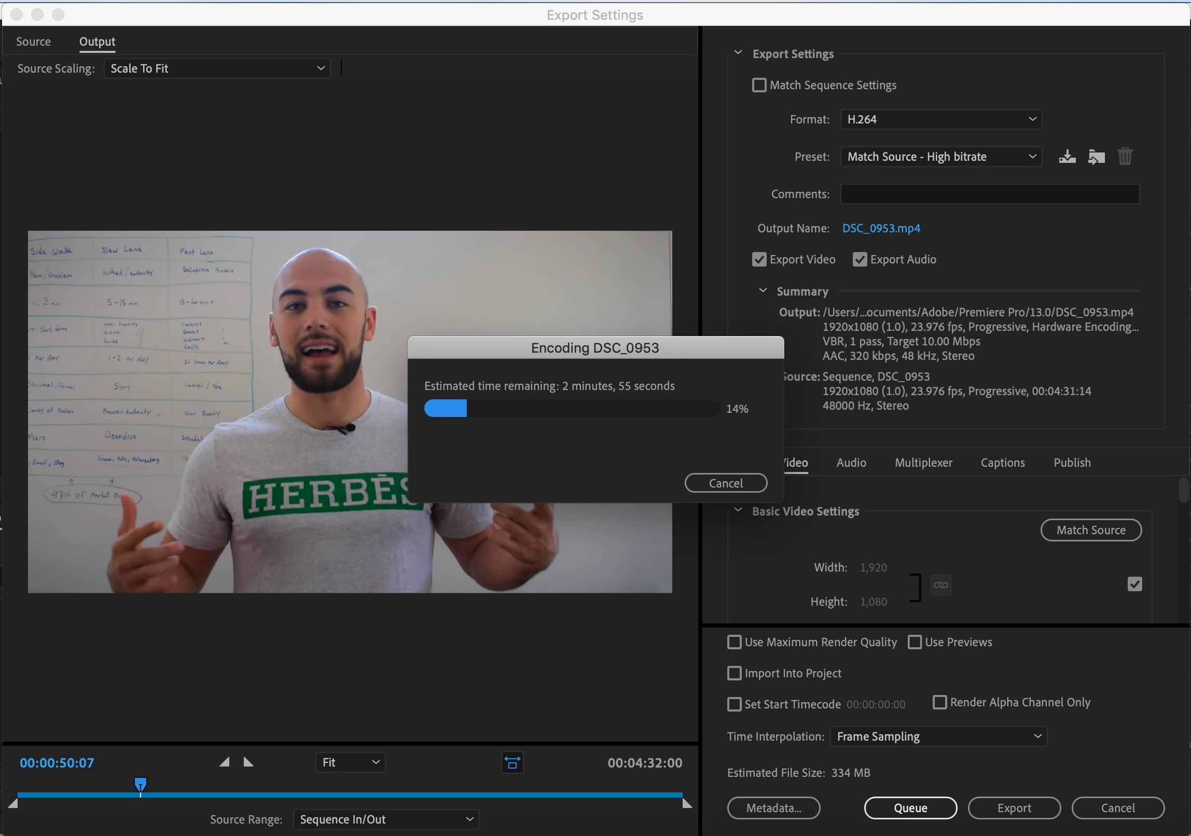Toggle the aspect ratio correction icon
The image size is (1191, 836).
[x=512, y=763]
